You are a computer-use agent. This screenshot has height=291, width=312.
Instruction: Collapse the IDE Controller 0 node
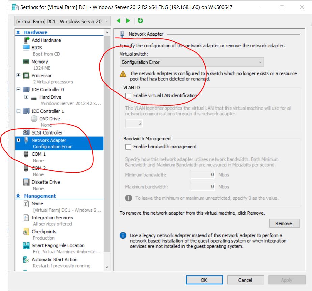[18, 89]
